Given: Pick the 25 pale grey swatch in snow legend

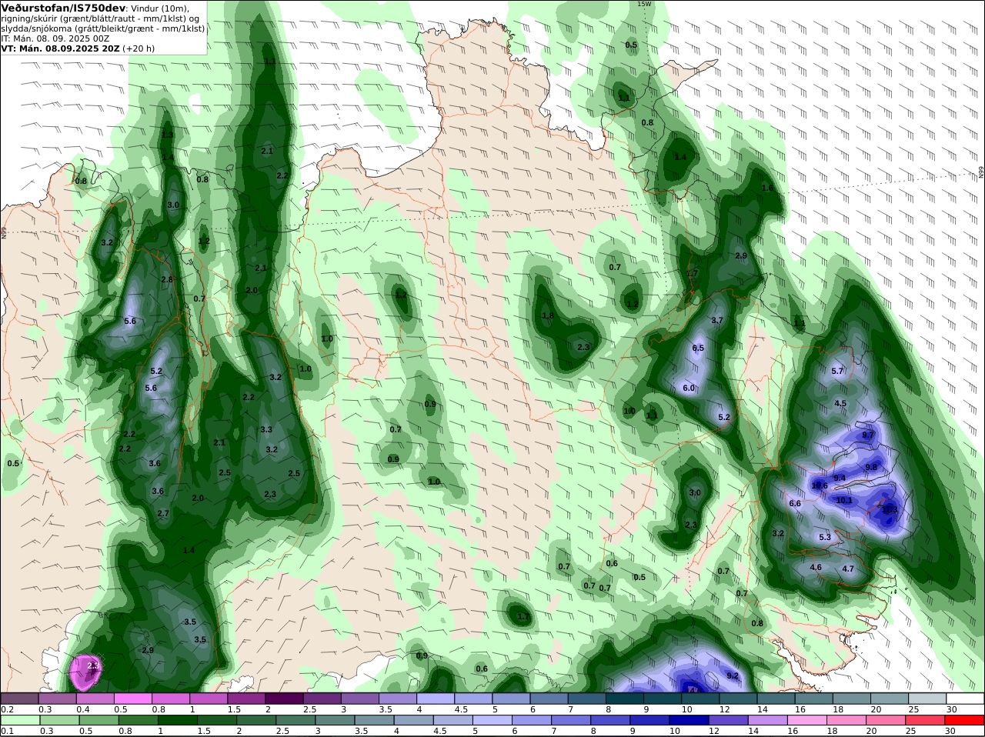Looking at the screenshot, I should click(928, 698).
